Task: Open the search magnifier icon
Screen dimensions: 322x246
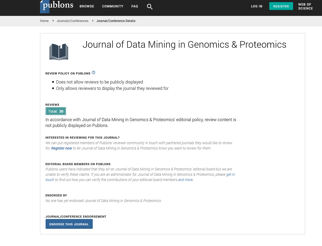Action: [x=150, y=7]
